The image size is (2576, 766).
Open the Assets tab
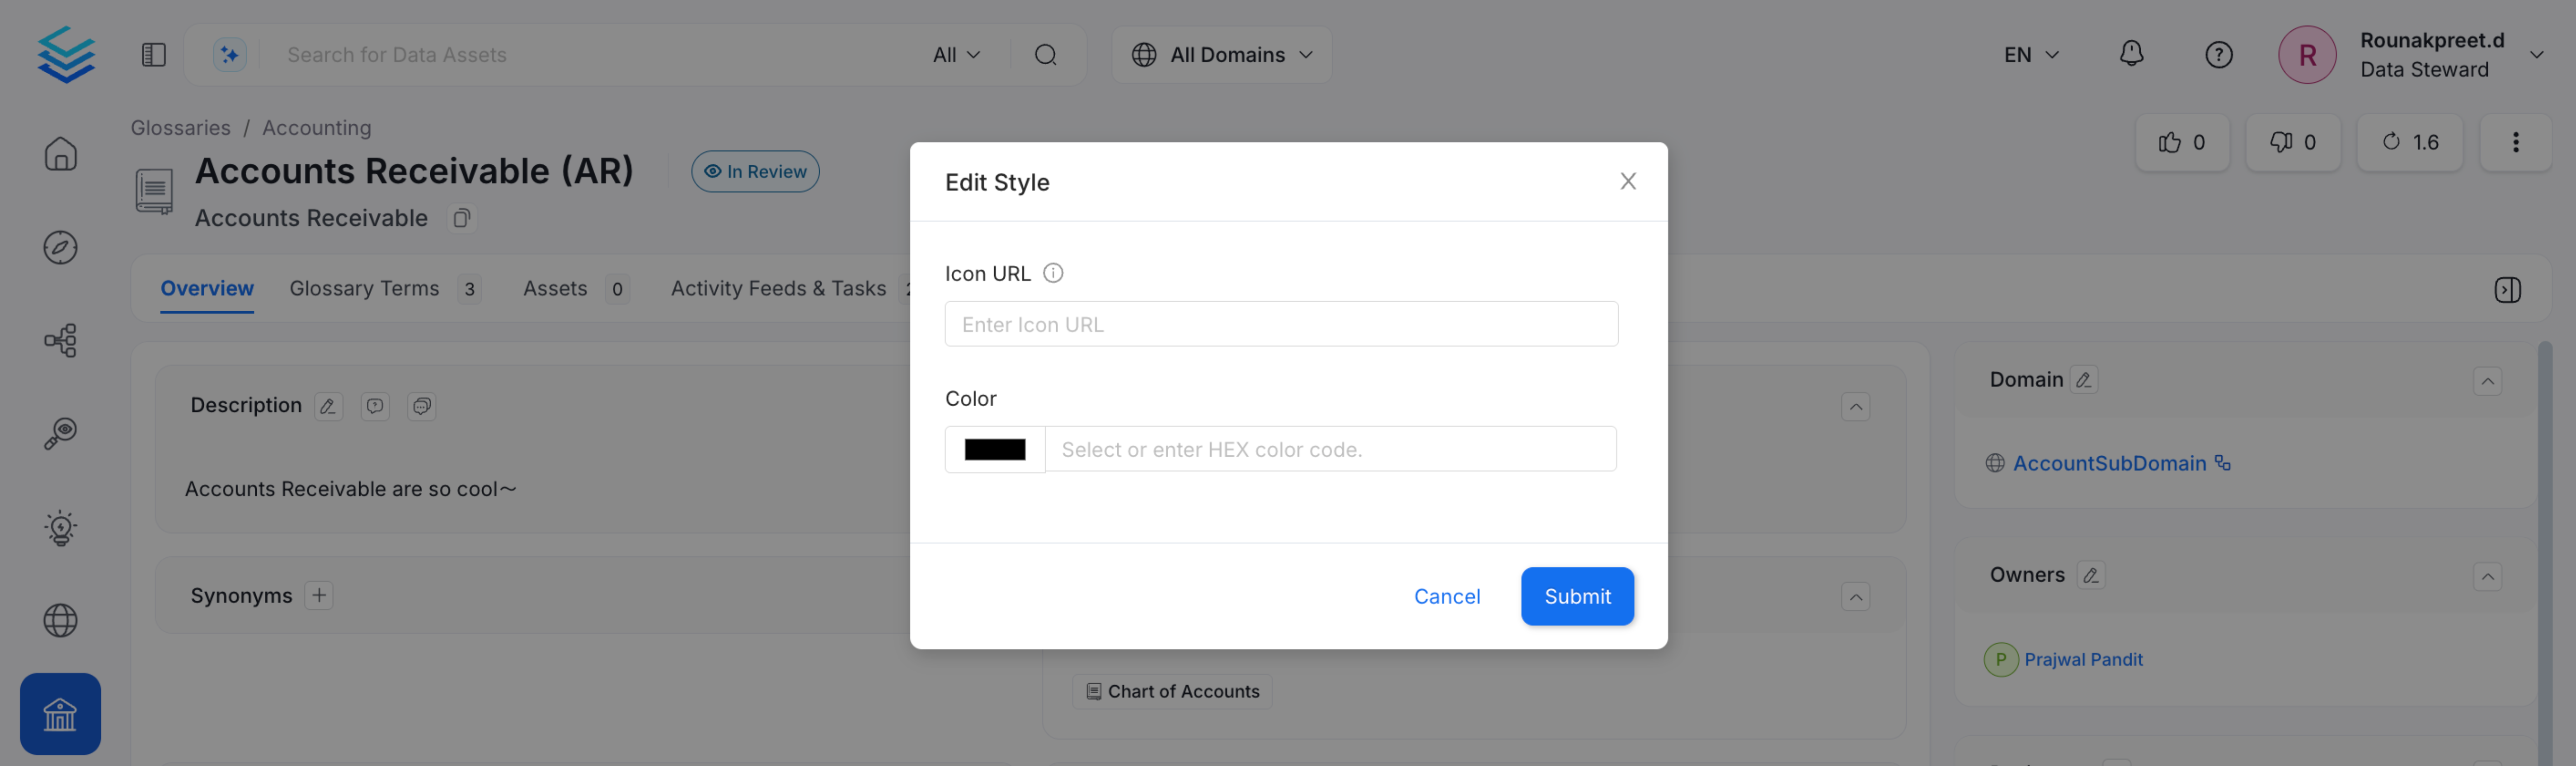[x=555, y=288]
